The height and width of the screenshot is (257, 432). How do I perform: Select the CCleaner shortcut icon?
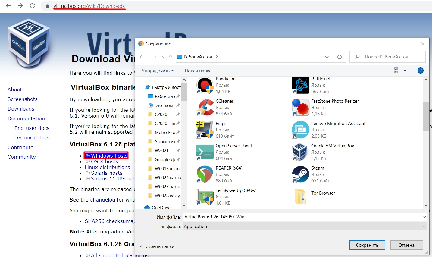(205, 108)
